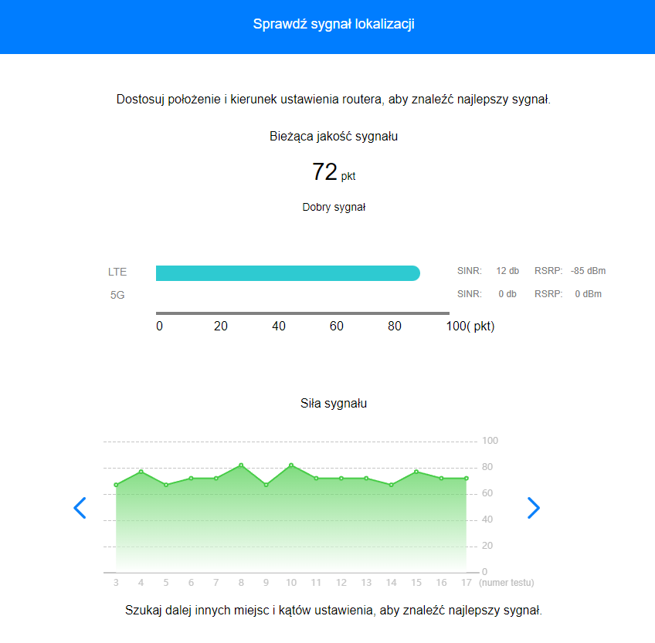The width and height of the screenshot is (655, 643).
Task: Select the data point for test 10
Action: 291,465
